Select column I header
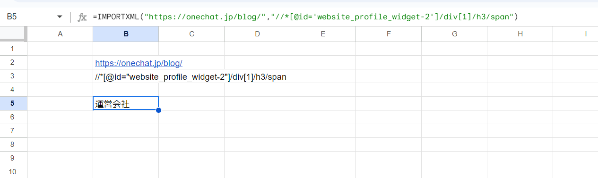This screenshot has height=178, width=598. 576,34
